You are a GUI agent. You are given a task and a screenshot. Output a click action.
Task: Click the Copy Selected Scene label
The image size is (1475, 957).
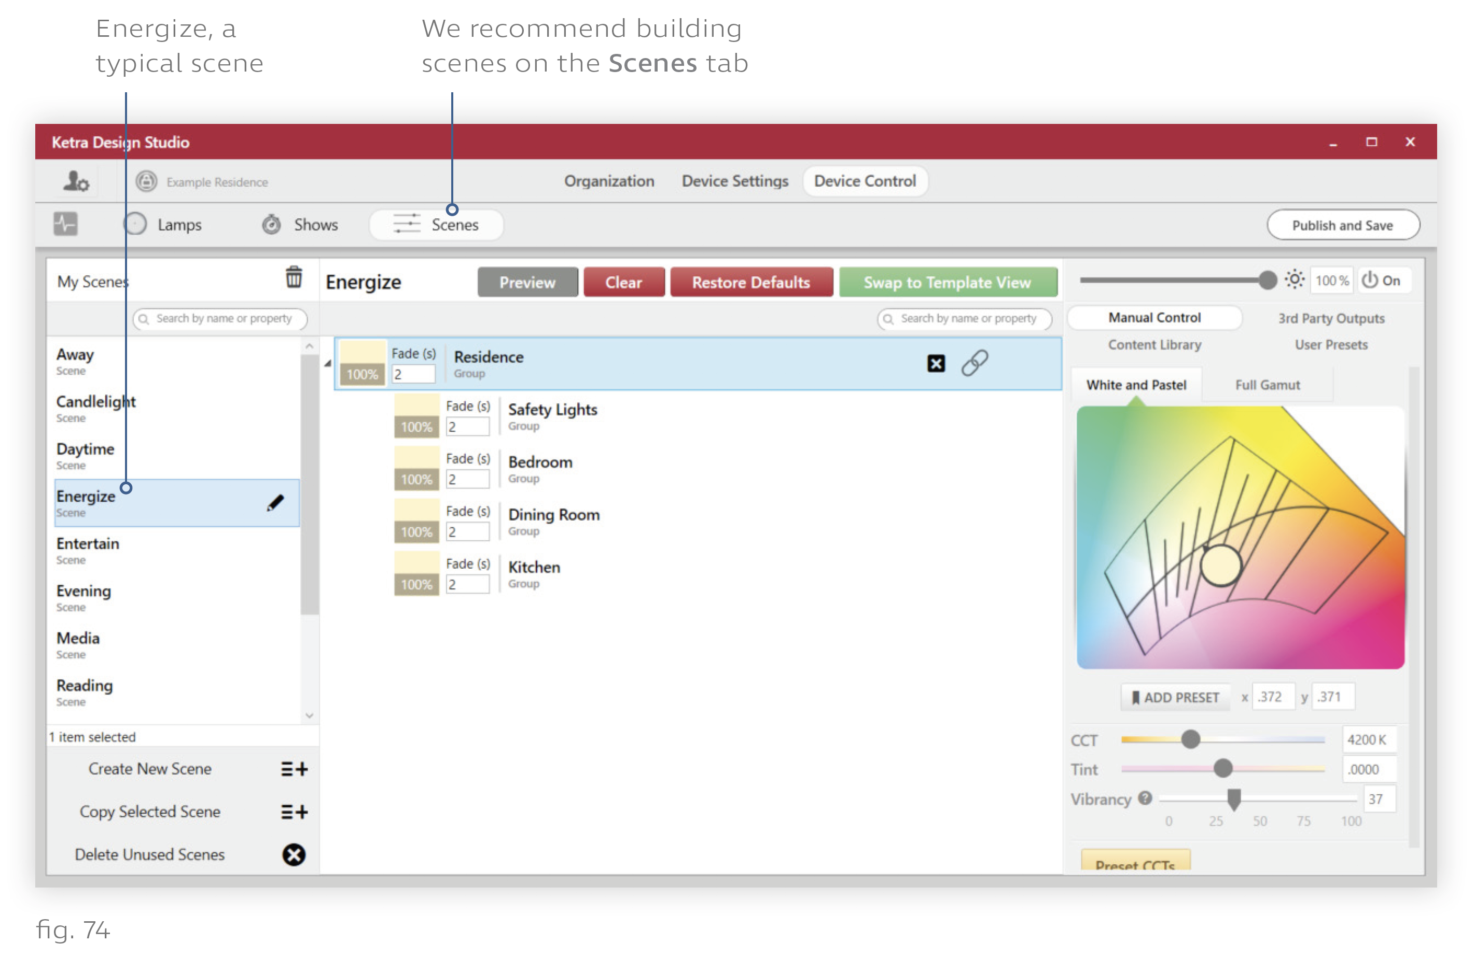[150, 811]
